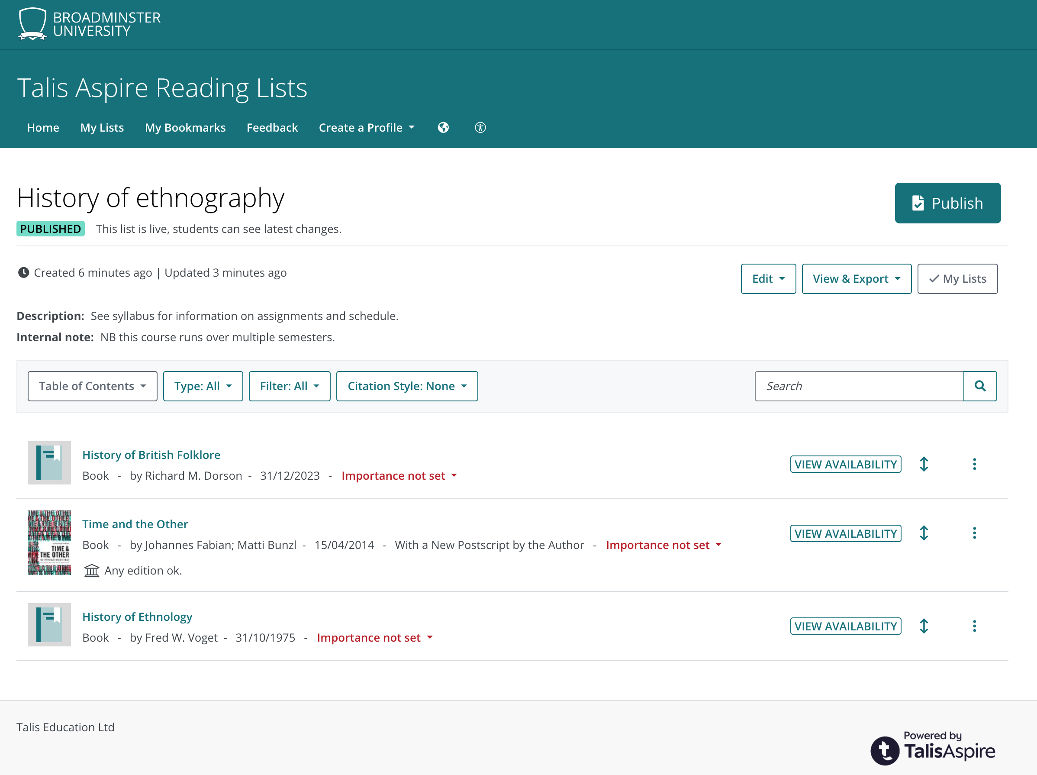
Task: Click the 'Any edition ok.' note text
Action: pos(143,571)
